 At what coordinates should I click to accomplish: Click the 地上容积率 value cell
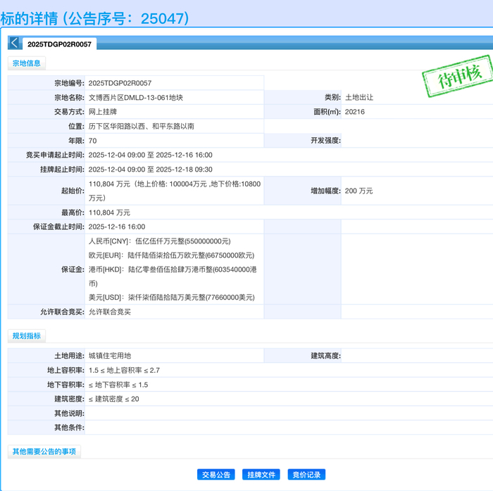(x=124, y=371)
